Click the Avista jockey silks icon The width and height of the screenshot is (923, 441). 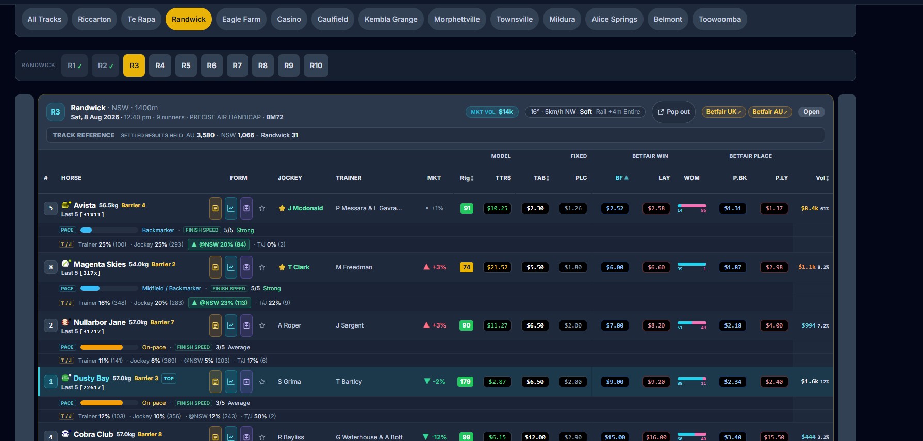pos(66,205)
